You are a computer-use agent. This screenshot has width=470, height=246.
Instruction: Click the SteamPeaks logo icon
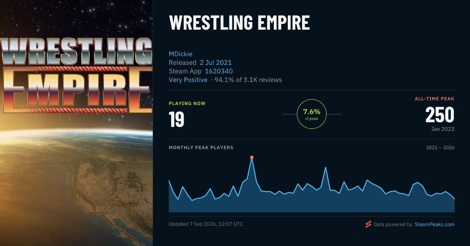(368, 224)
